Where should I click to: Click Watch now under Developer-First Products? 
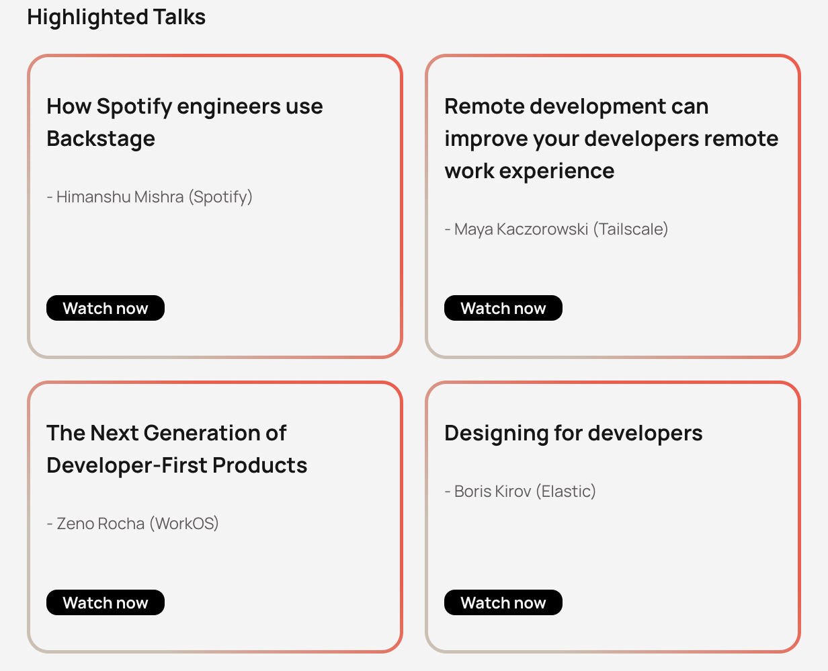[x=105, y=602]
